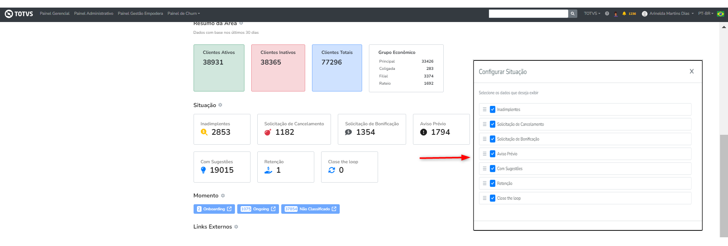Toggle the Close the loop checkbox
This screenshot has height=246, width=728.
[x=493, y=198]
